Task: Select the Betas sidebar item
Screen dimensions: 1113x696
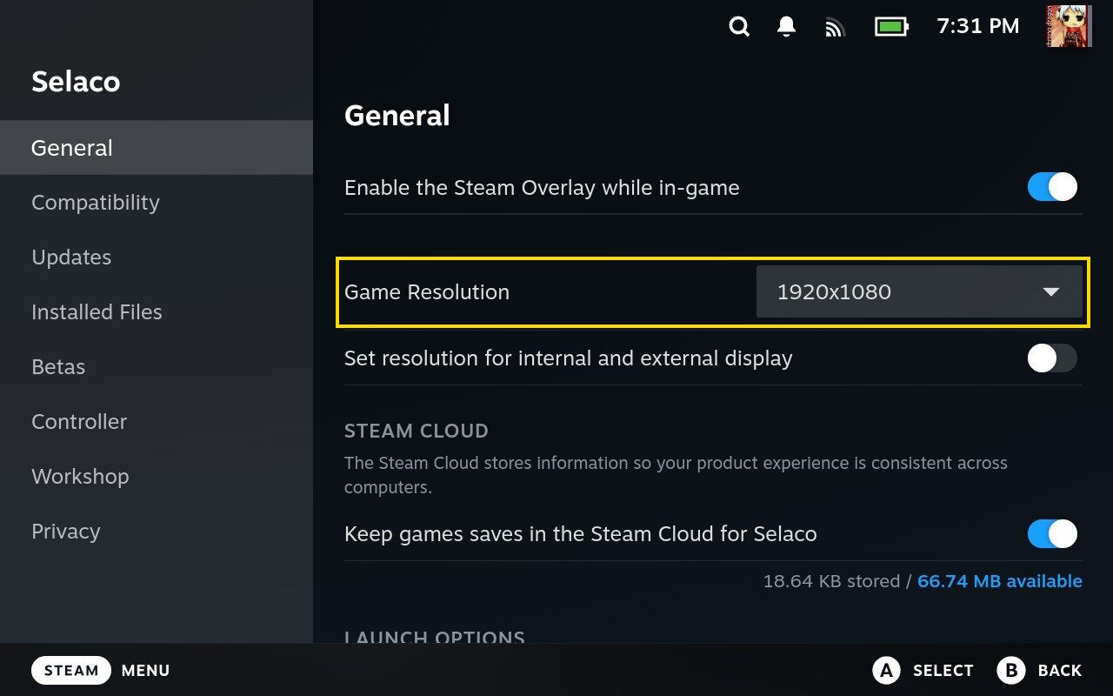Action: (58, 367)
